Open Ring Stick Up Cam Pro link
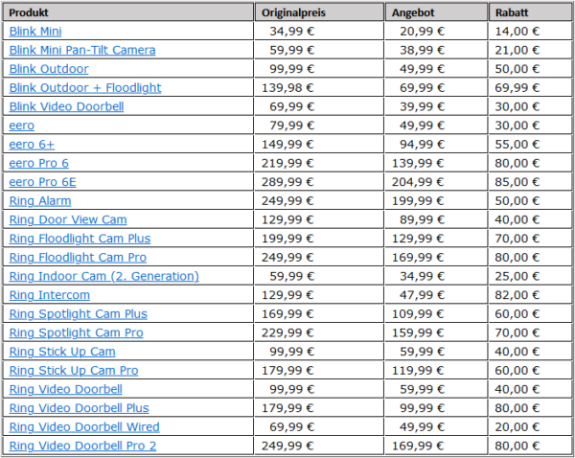 click(74, 371)
